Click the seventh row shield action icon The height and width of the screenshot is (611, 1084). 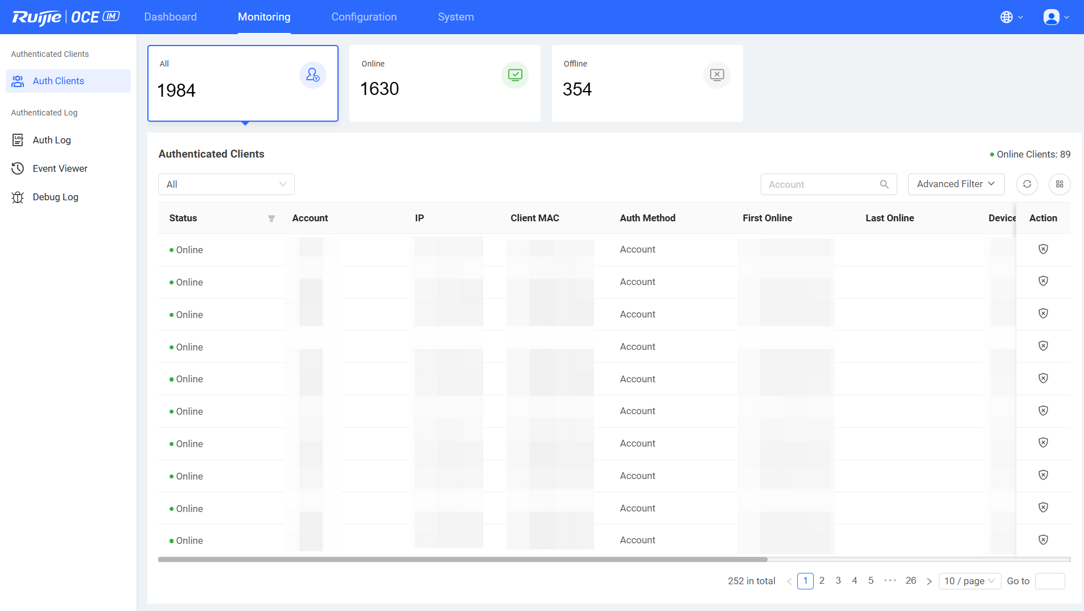[1043, 443]
